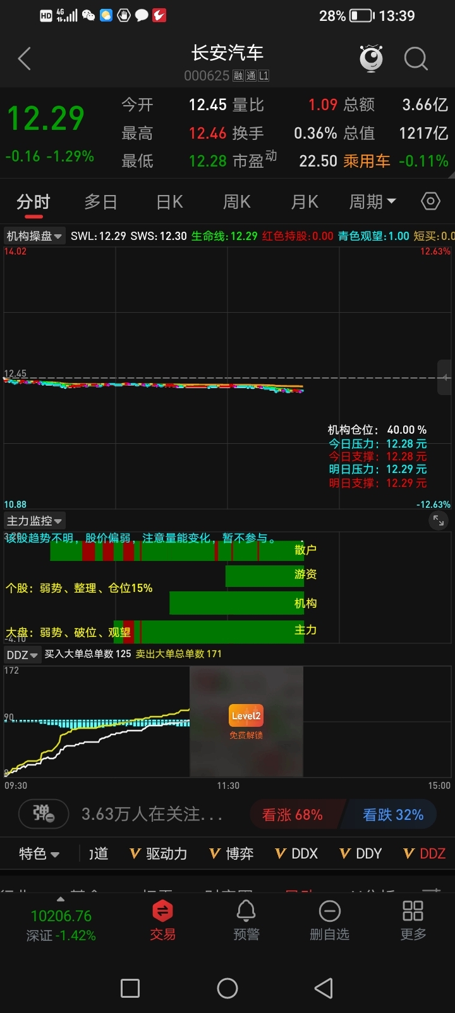Open the search magnifier icon

[415, 59]
